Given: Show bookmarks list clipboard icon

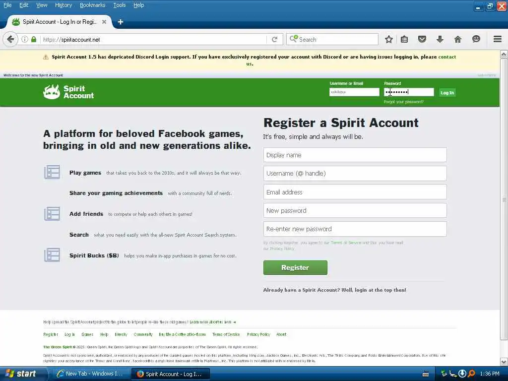Looking at the screenshot, I should [404, 39].
